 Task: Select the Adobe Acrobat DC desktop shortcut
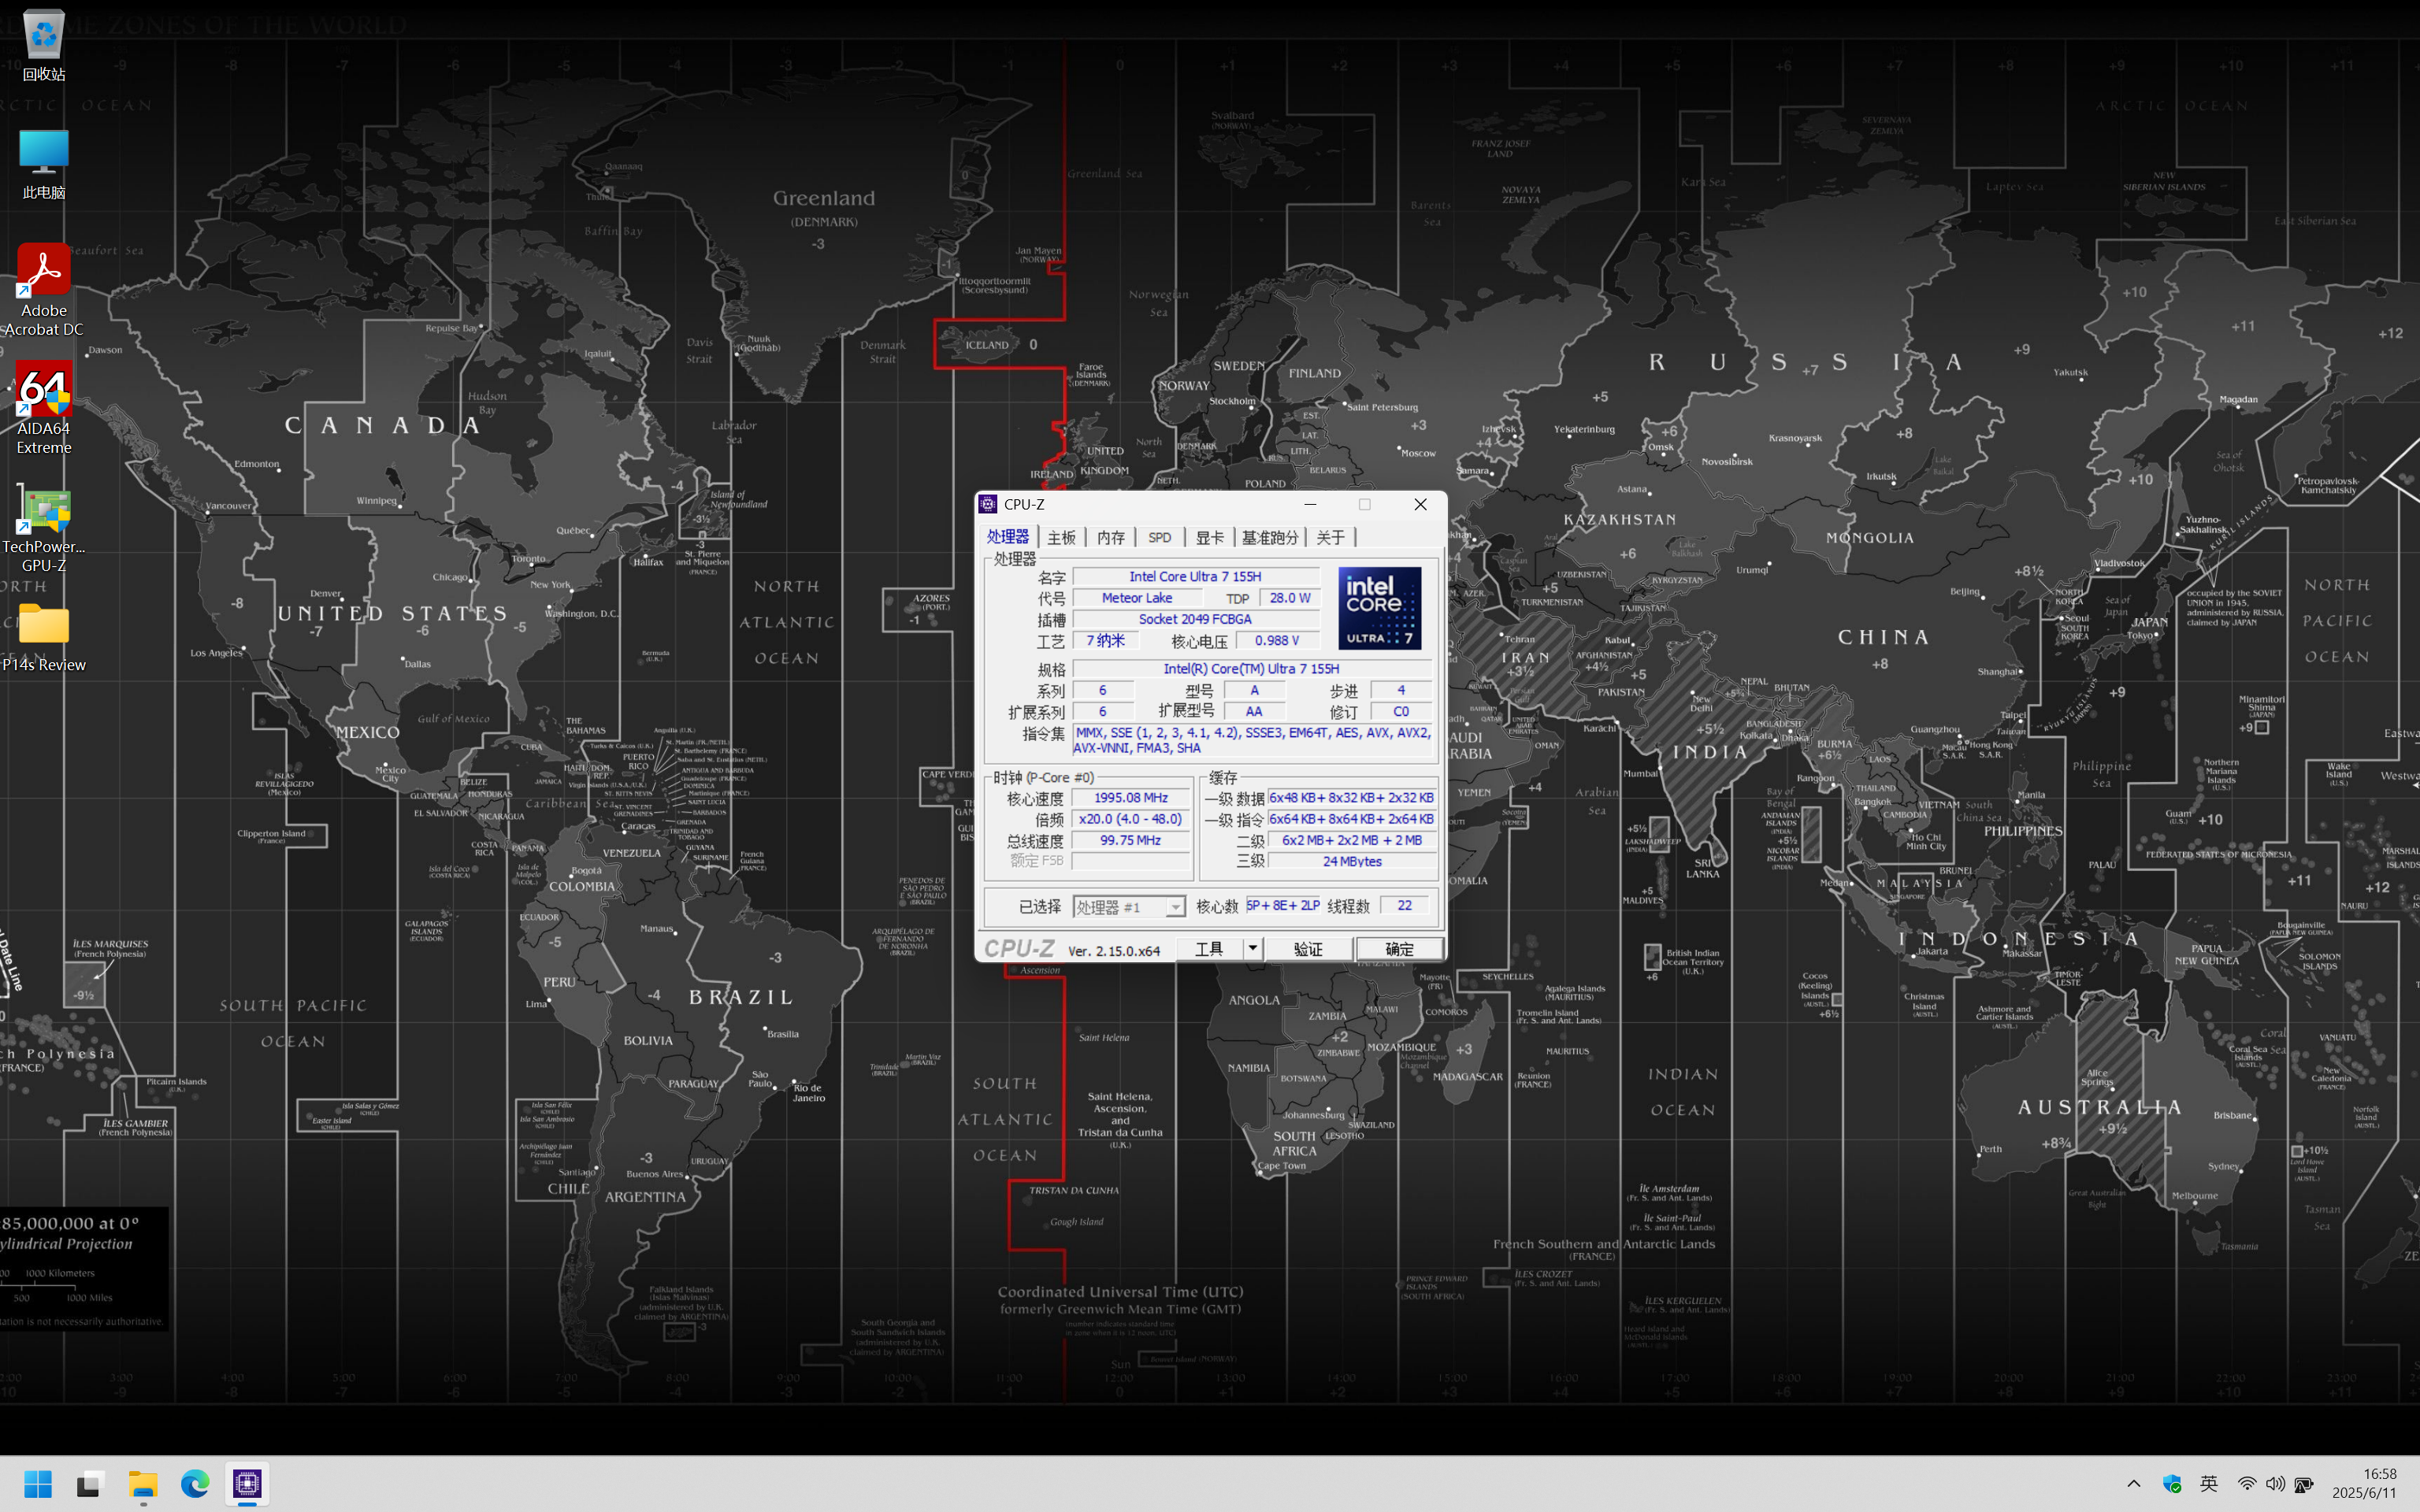(43, 290)
